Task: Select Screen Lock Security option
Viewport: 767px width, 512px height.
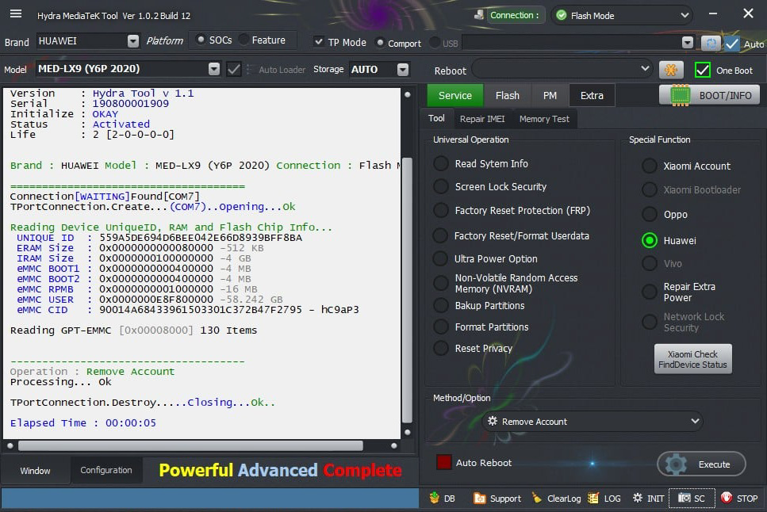Action: (x=441, y=186)
